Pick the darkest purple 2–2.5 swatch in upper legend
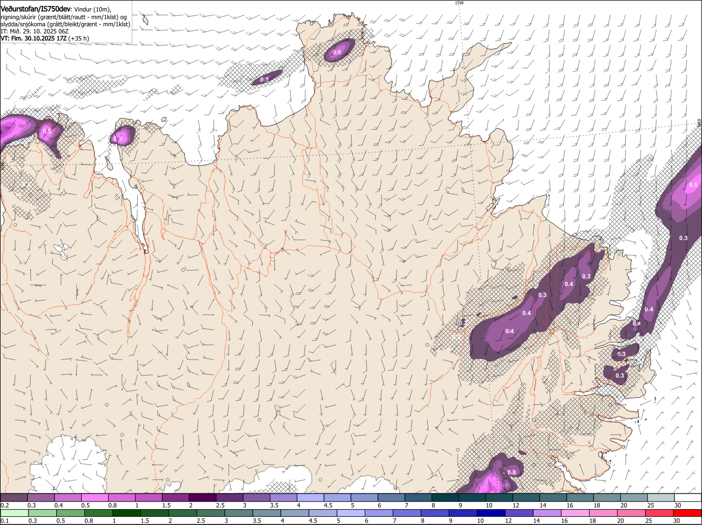 [x=203, y=497]
